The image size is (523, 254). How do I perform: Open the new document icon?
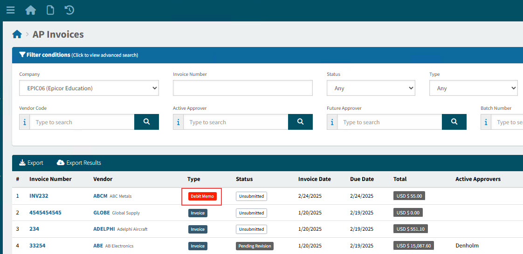coord(50,10)
